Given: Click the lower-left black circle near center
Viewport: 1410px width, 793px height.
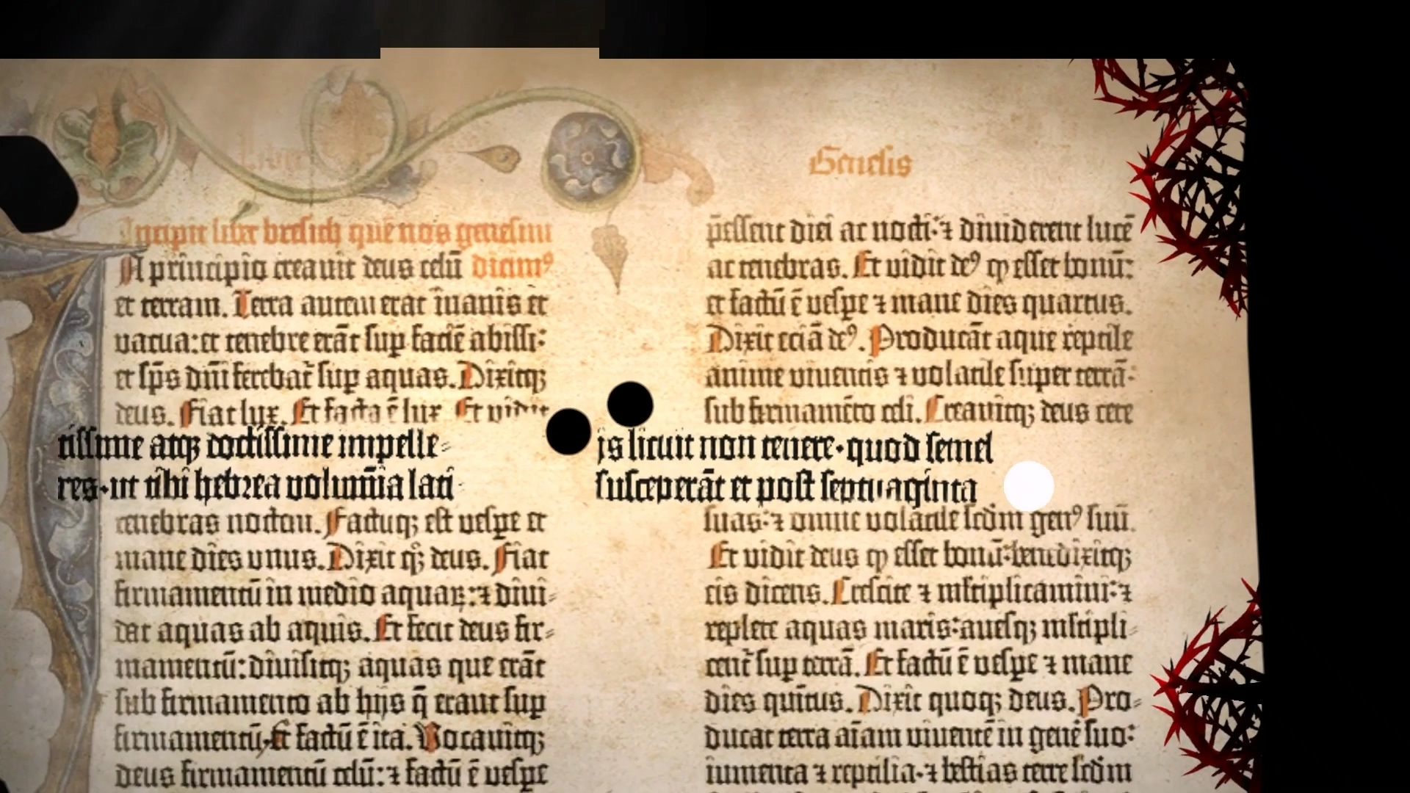Looking at the screenshot, I should pyautogui.click(x=568, y=431).
